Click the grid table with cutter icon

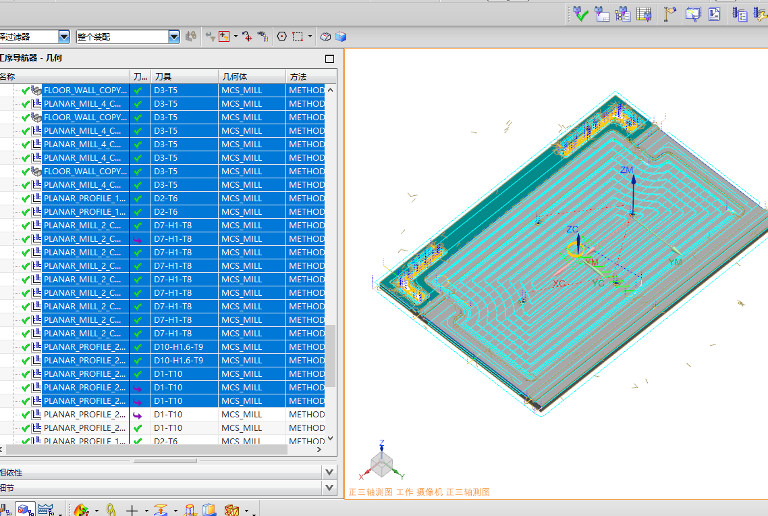click(644, 14)
